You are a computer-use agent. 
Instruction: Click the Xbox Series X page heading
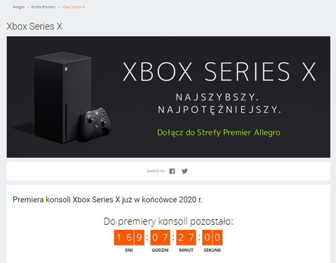coord(34,26)
